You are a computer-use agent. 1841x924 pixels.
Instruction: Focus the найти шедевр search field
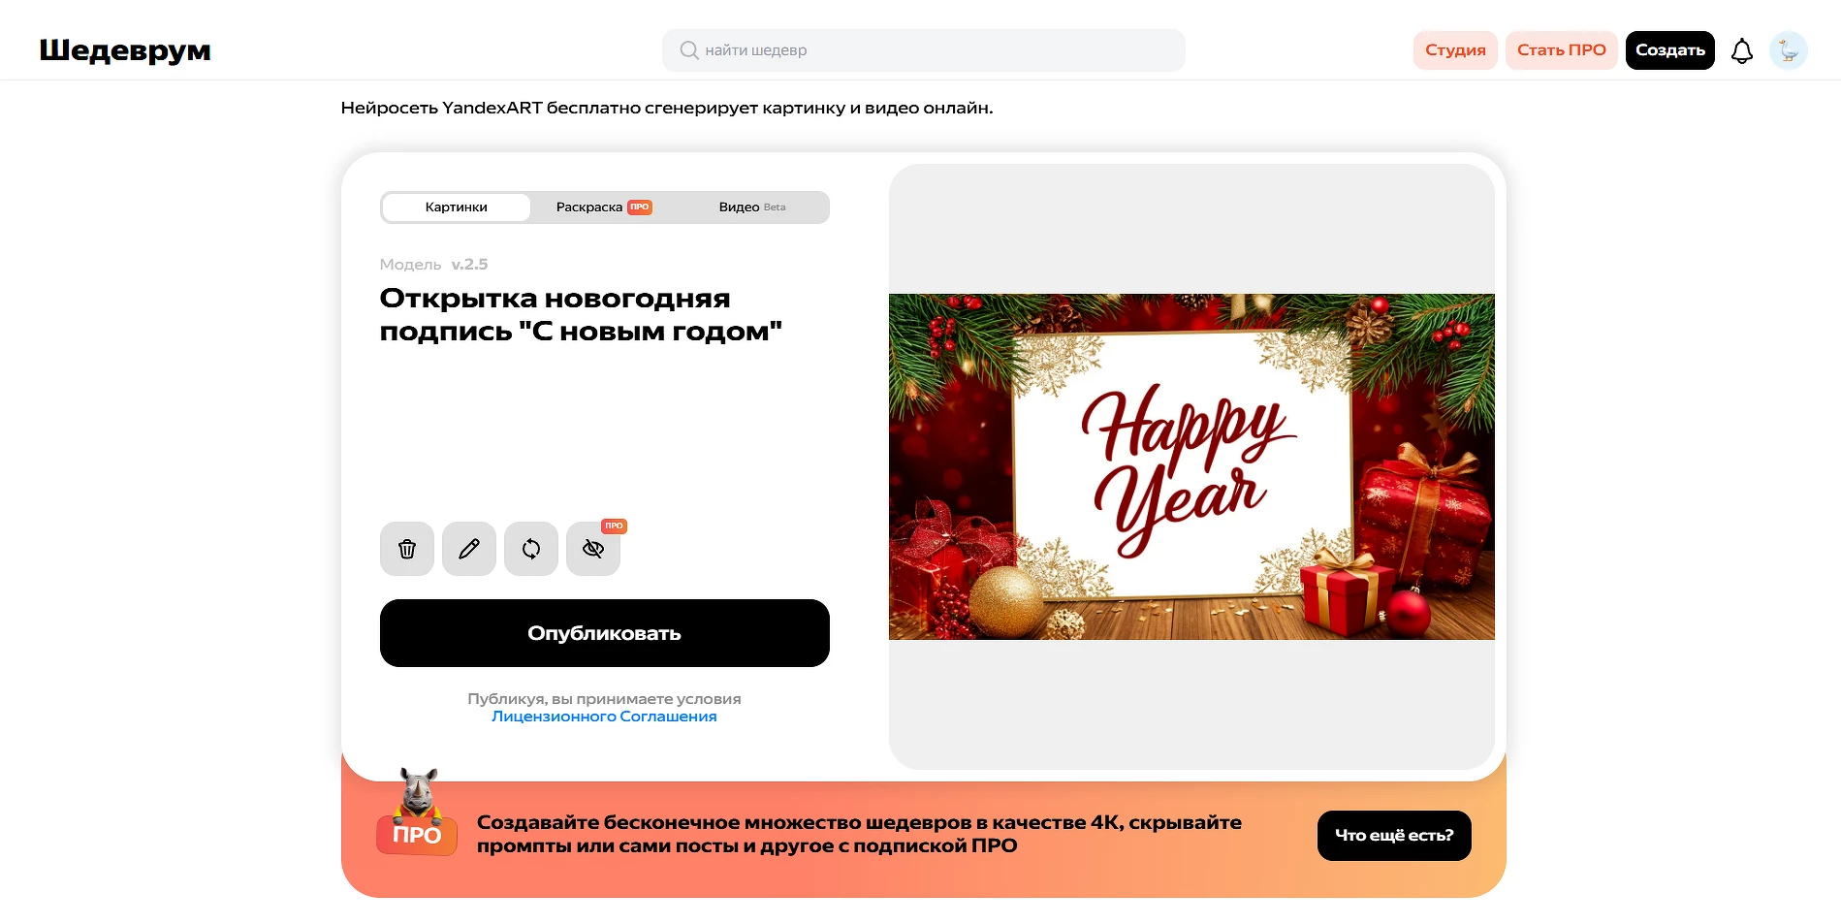pyautogui.click(x=924, y=50)
